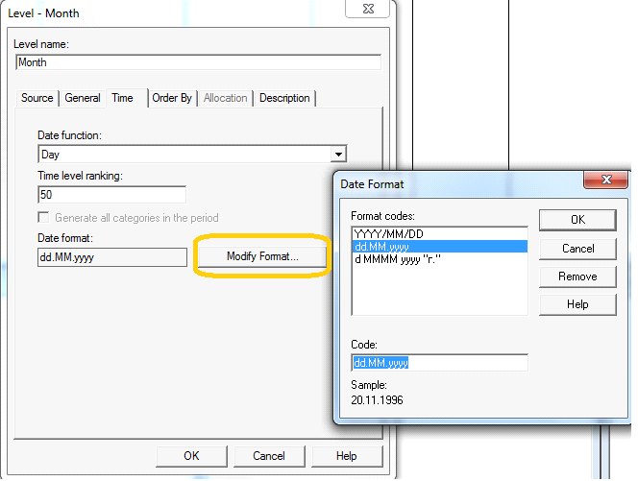Screen dimensions: 638x481
Task: Switch to the Order By tab
Action: coord(172,98)
